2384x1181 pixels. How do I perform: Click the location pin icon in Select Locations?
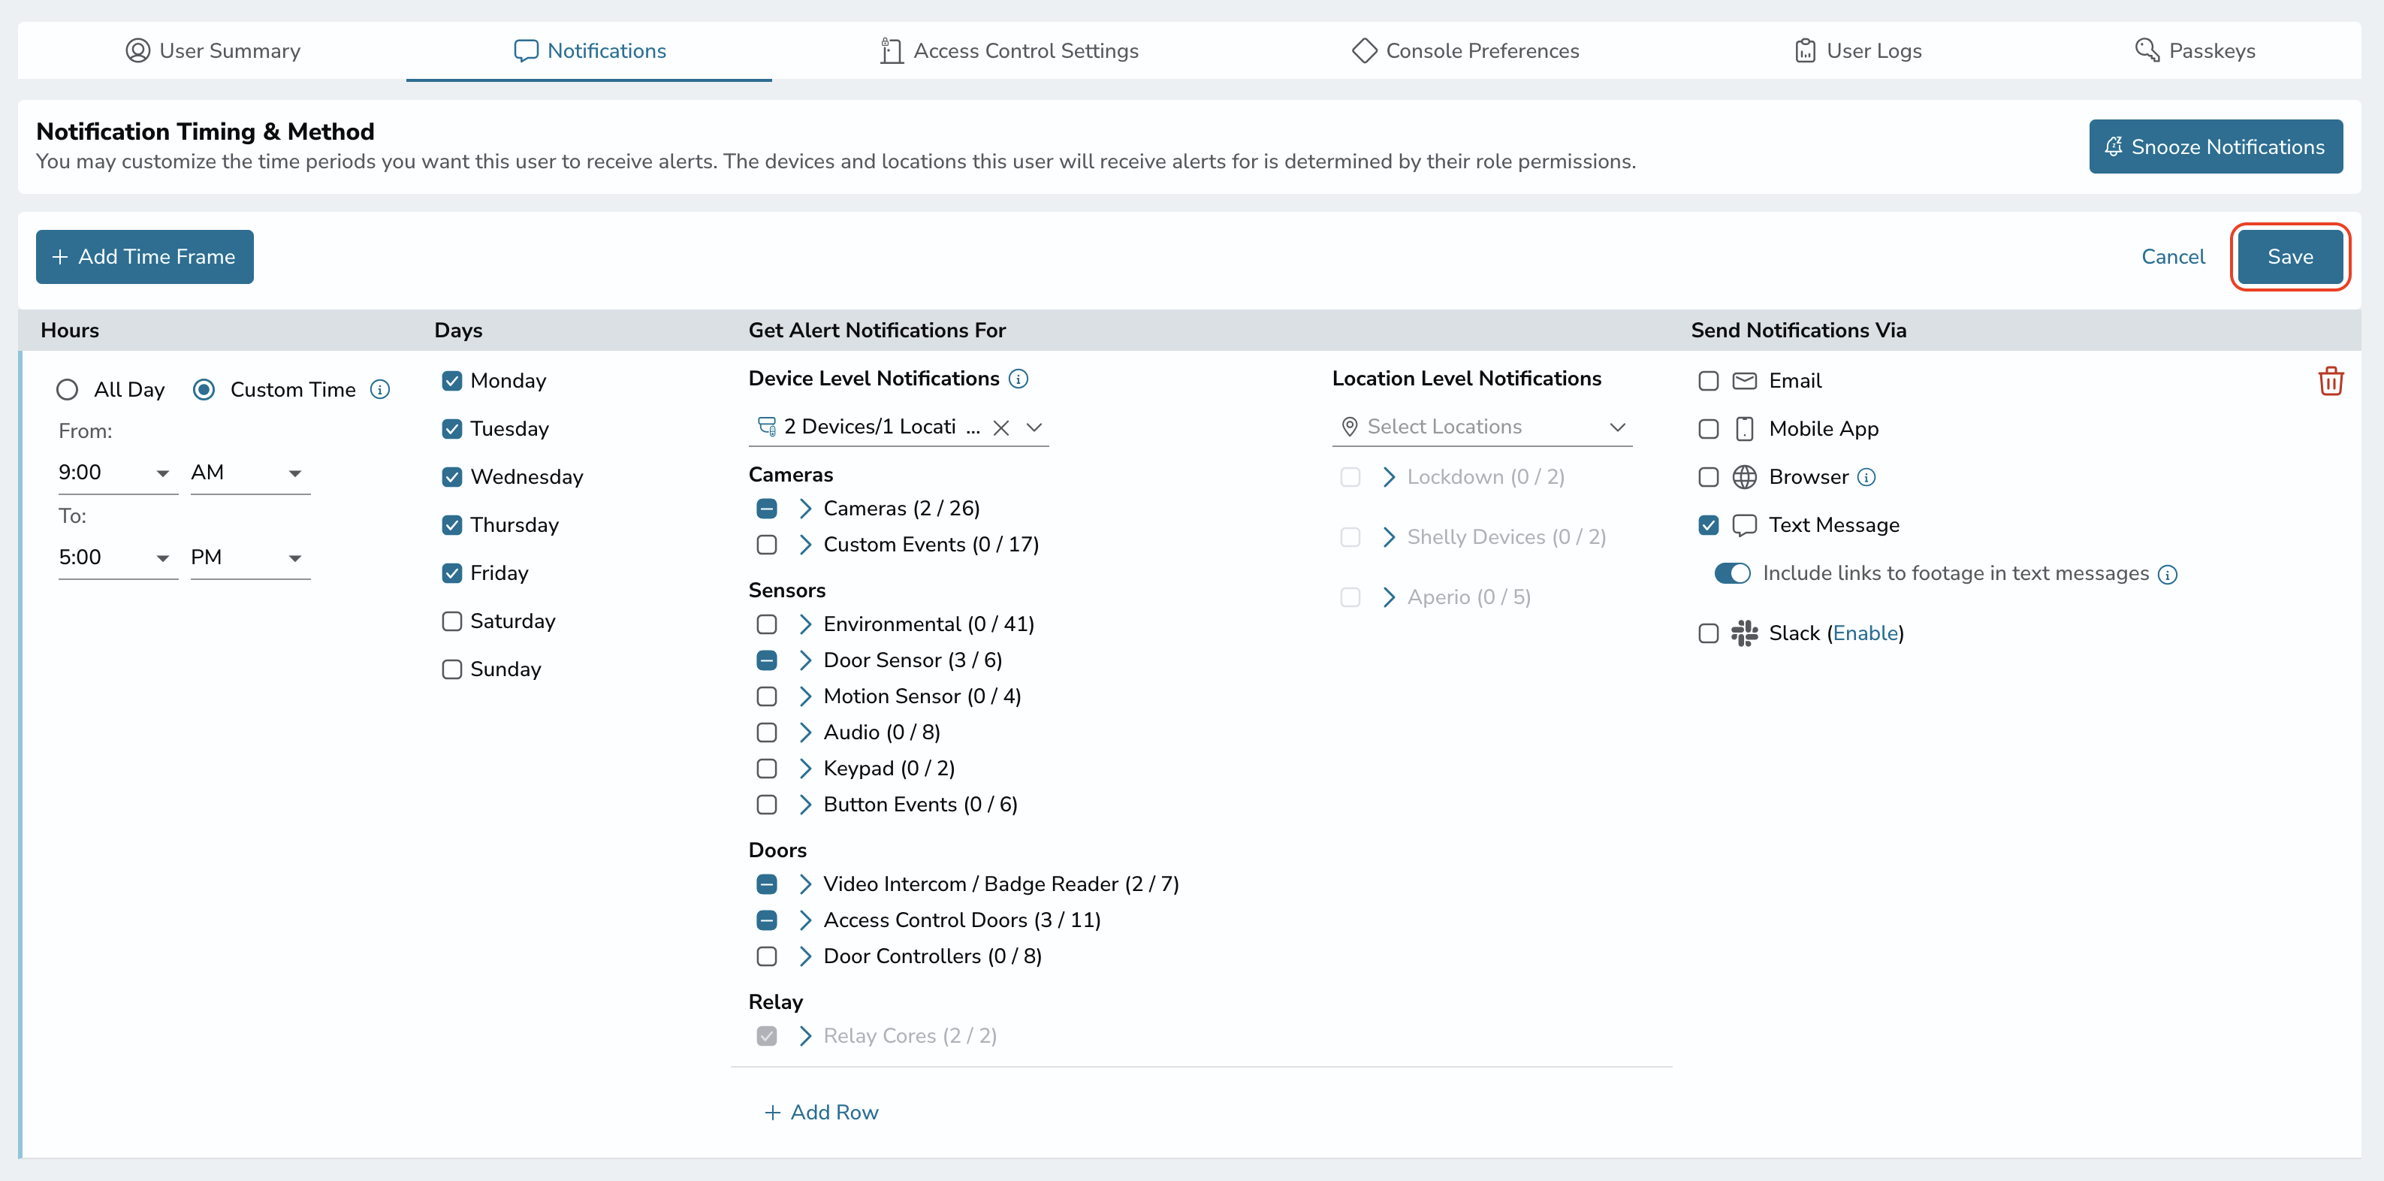coord(1349,426)
